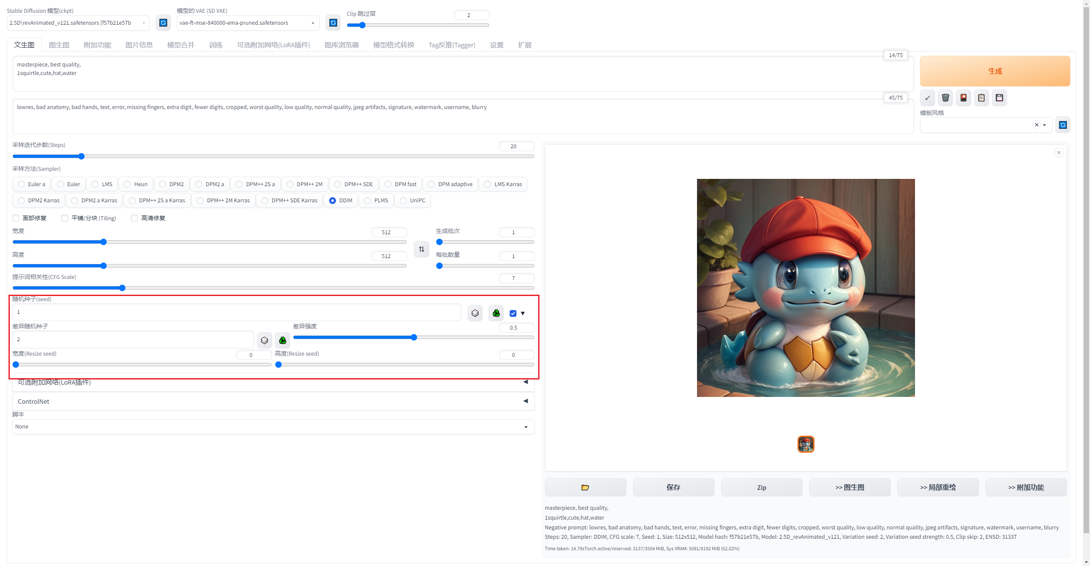Click the Zip button
This screenshot has height=566, width=1090.
point(761,488)
